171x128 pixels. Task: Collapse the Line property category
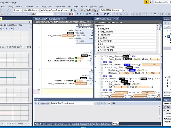pos(164,110)
